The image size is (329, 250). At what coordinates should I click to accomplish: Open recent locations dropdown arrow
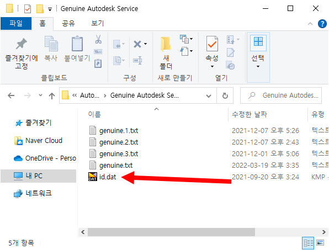pos(40,95)
